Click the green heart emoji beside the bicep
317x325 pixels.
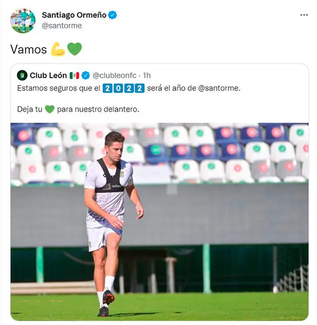click(x=74, y=49)
